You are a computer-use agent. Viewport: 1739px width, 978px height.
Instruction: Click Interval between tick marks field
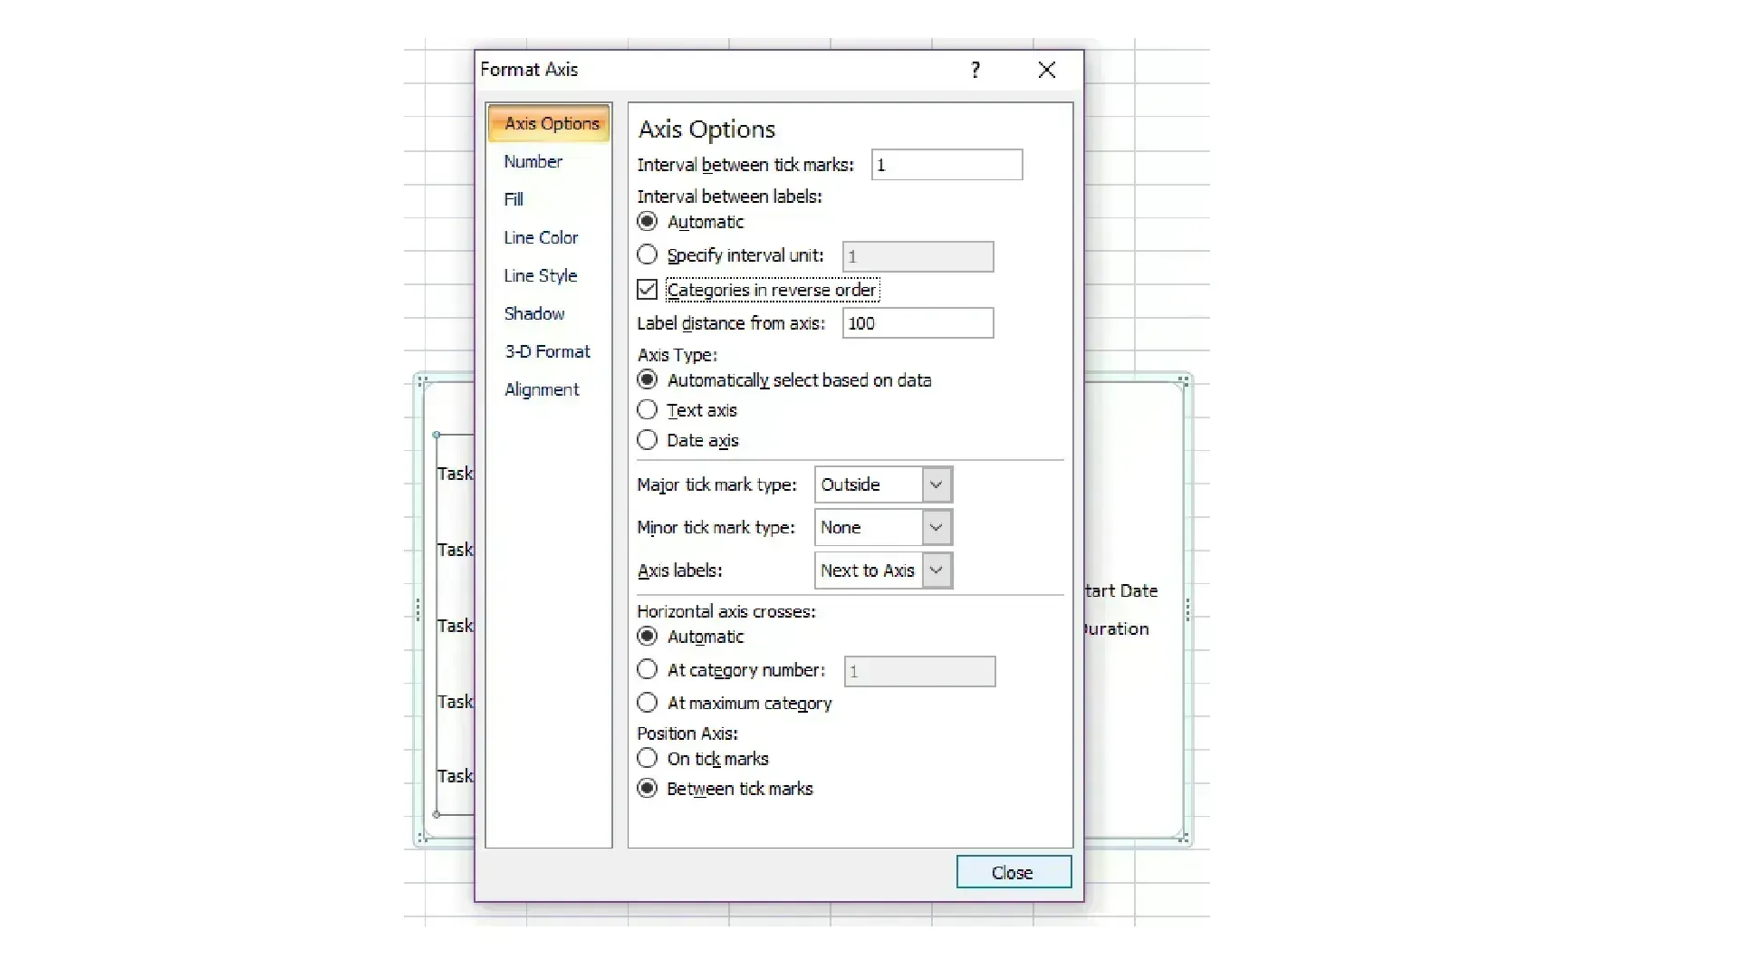[x=946, y=165]
